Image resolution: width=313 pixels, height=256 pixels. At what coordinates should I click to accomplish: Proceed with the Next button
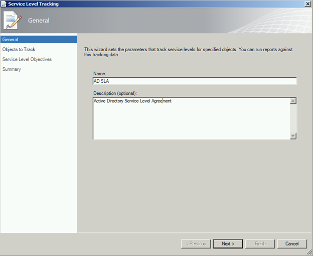point(228,244)
